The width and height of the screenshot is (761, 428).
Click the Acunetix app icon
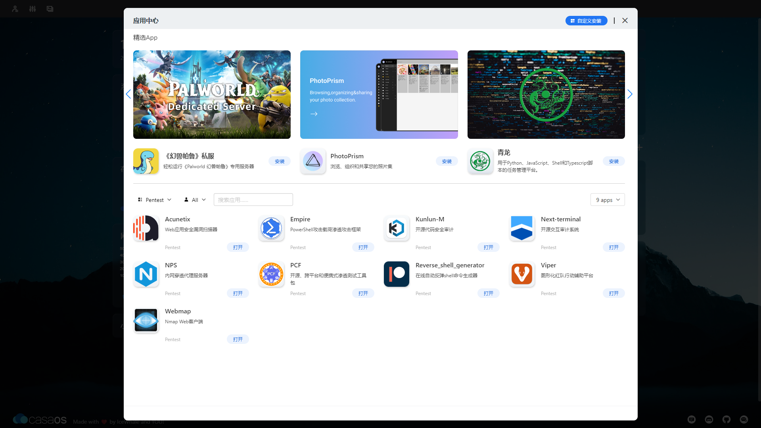[146, 228]
